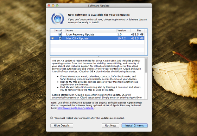Sort the list by the Version column header

(123, 30)
